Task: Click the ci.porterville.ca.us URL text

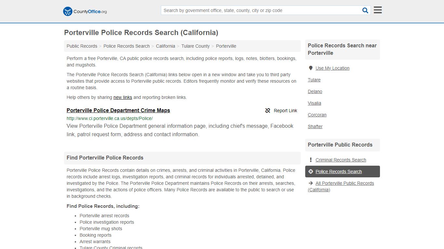Action: [110, 118]
